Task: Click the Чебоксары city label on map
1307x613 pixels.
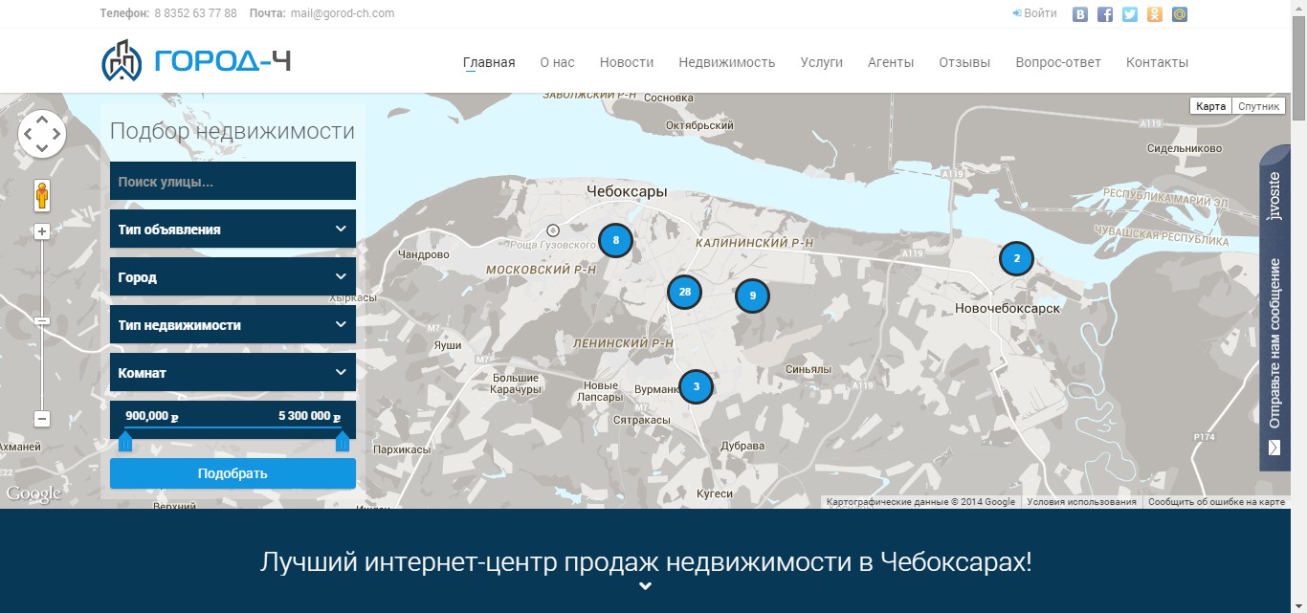Action: [627, 191]
